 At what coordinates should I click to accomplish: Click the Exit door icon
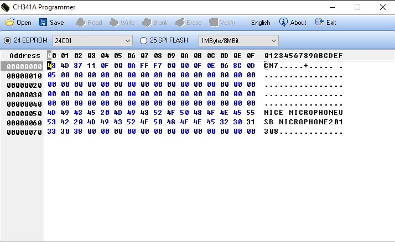[319, 23]
